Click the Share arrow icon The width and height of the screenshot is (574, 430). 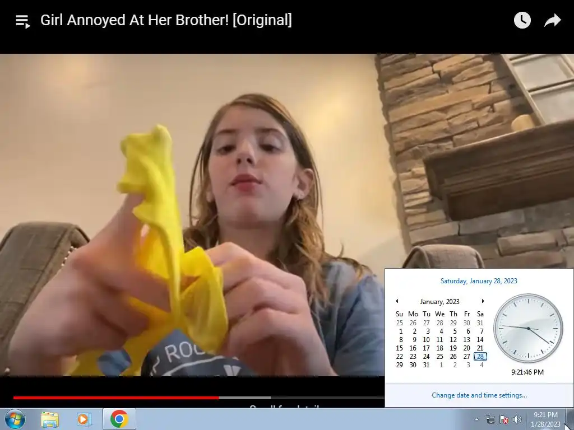tap(552, 20)
